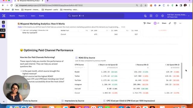Go to the Events tab

(42, 16)
